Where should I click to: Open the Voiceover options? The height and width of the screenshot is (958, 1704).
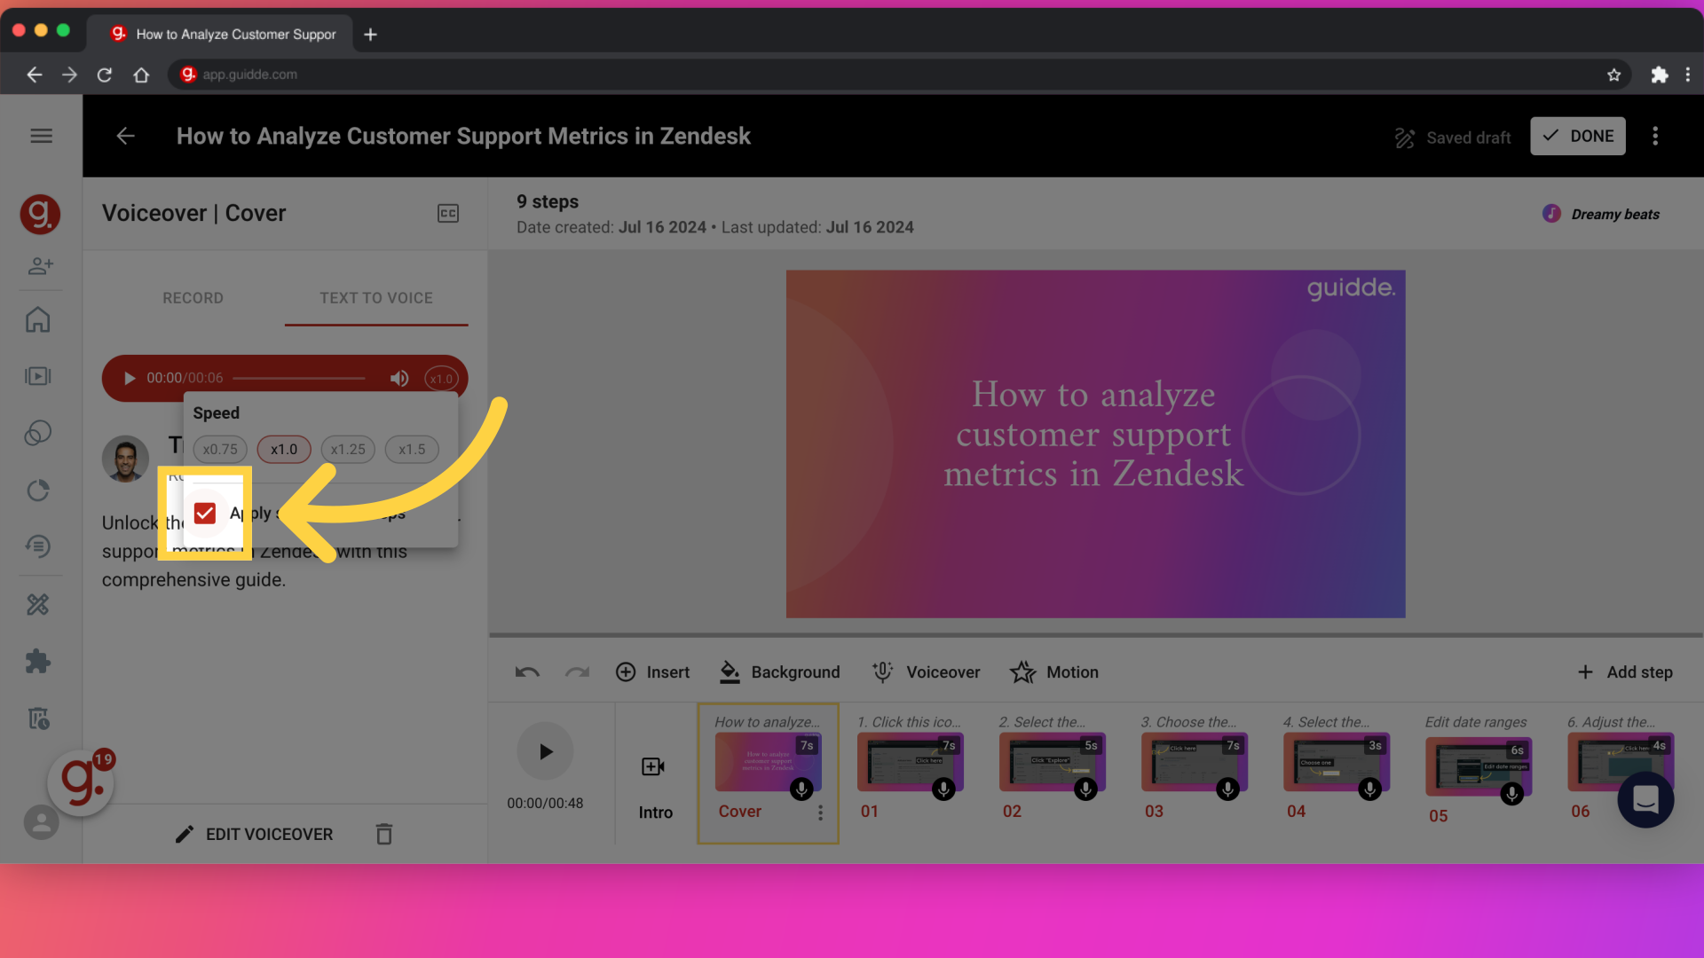[x=926, y=672]
